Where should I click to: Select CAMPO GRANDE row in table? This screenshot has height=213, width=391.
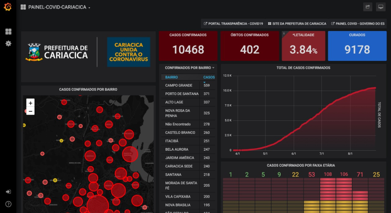188,85
